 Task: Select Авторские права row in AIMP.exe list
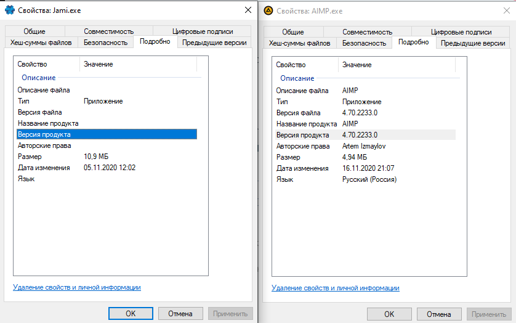coord(365,146)
